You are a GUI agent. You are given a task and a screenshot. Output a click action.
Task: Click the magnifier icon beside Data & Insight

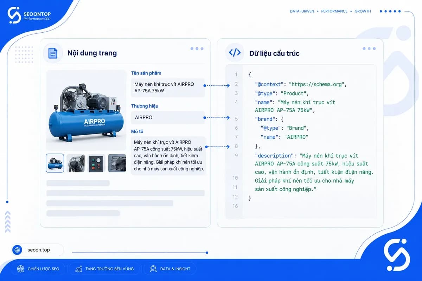click(x=153, y=269)
